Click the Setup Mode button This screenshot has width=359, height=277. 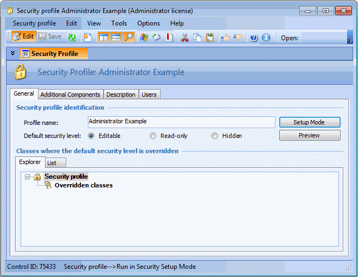310,122
